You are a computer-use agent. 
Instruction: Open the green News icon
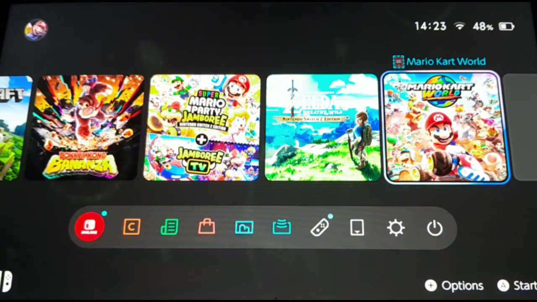tap(169, 227)
